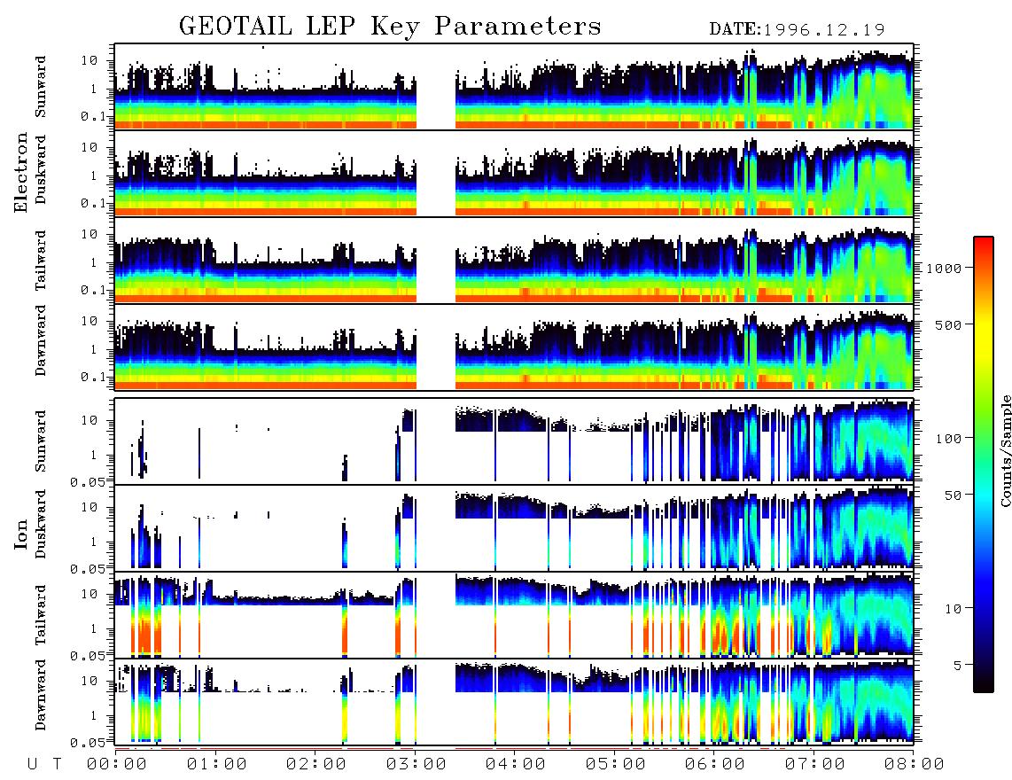Pick the Sunward label in the Ion group
Screen dimensions: 1012x780
pos(41,441)
